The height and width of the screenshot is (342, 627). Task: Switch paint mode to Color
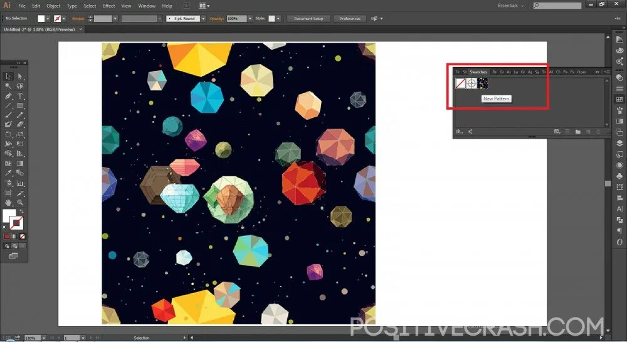tap(7, 237)
